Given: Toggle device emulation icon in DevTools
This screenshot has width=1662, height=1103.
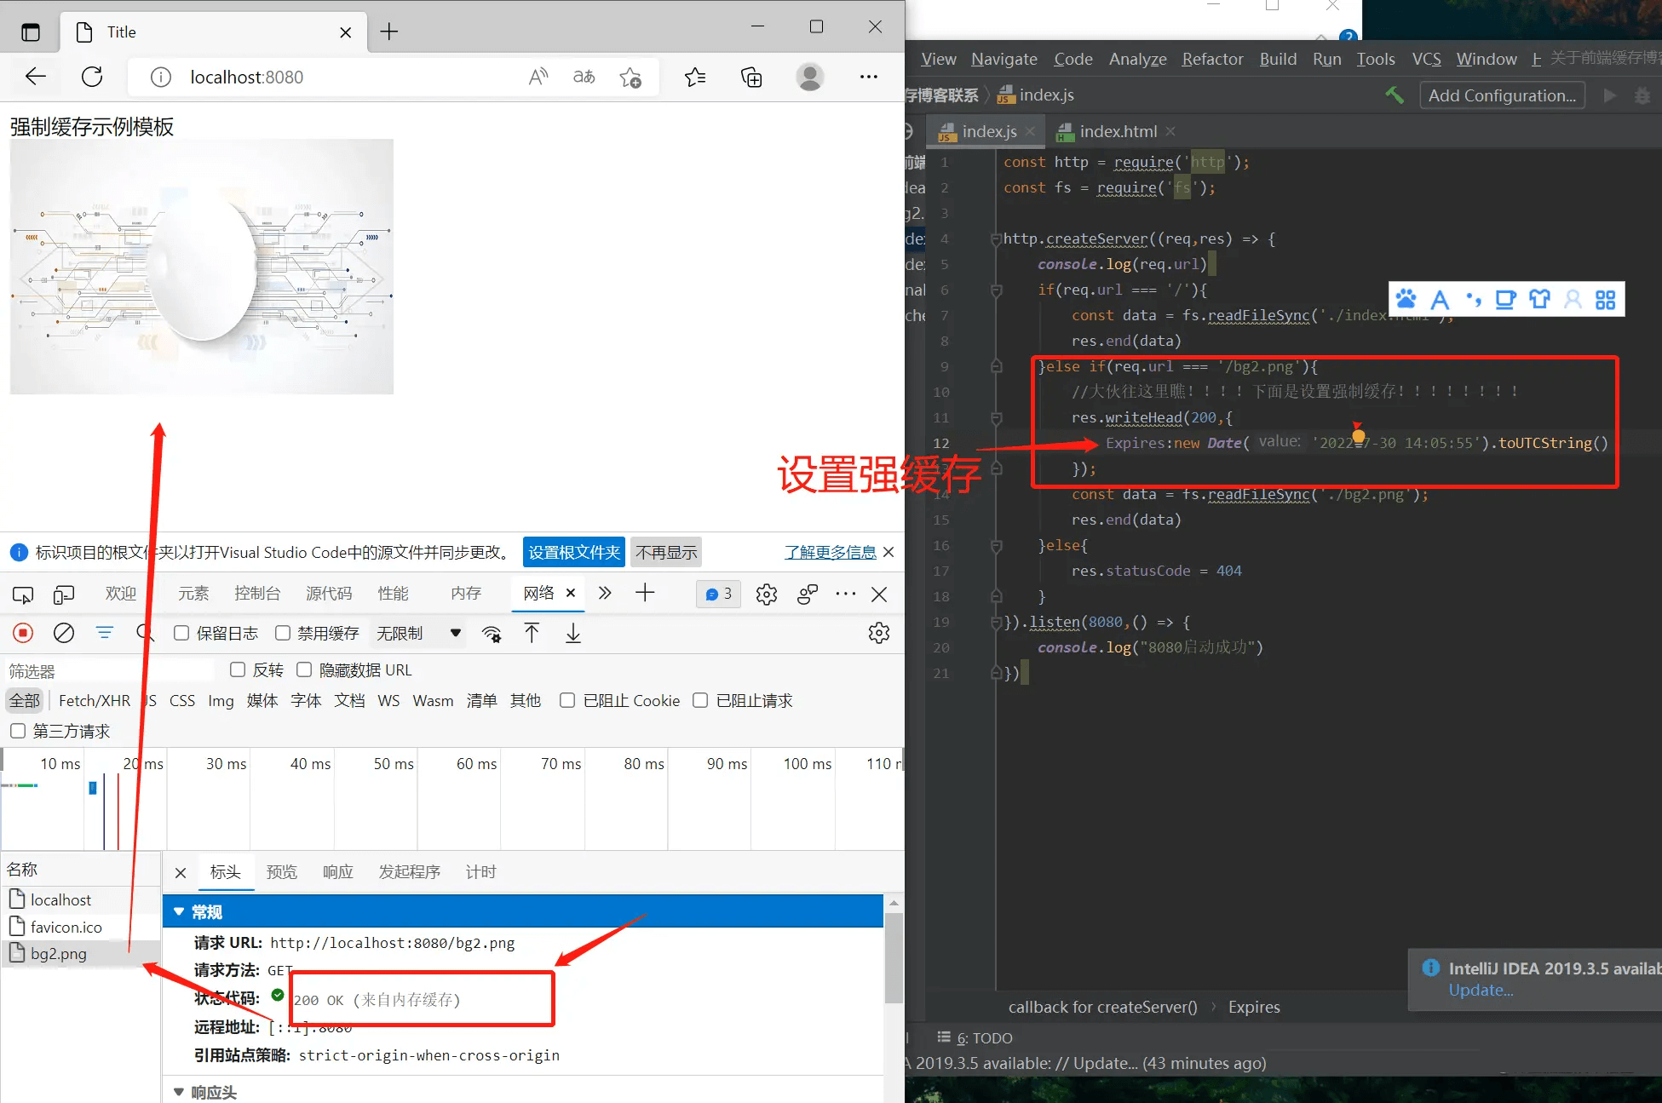Looking at the screenshot, I should (64, 594).
